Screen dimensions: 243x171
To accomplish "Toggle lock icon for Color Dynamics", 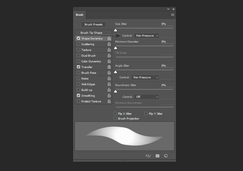I will tap(109, 61).
